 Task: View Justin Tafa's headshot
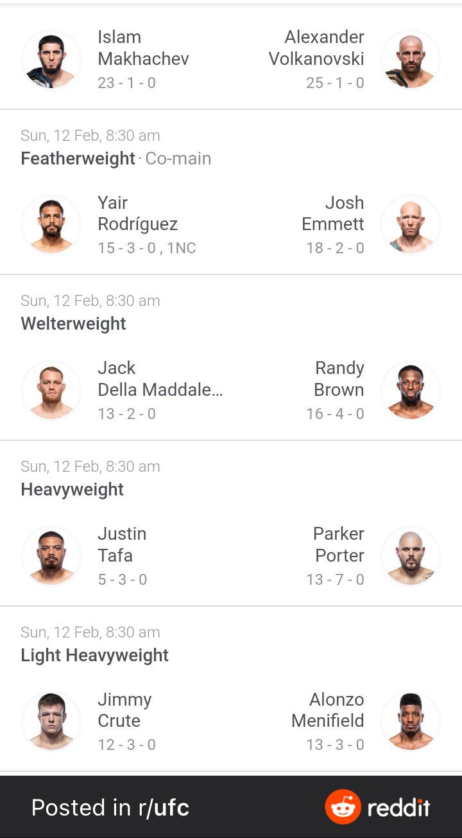coord(51,556)
